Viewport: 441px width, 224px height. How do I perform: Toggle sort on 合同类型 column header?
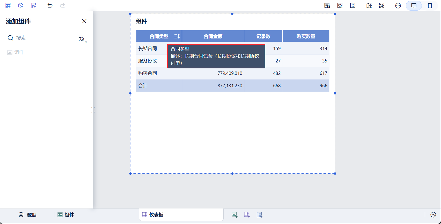coord(177,36)
